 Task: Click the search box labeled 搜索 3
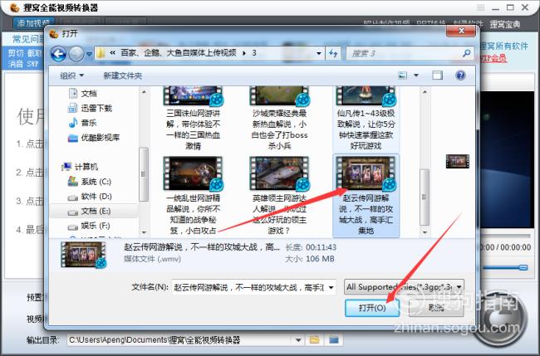pos(410,53)
